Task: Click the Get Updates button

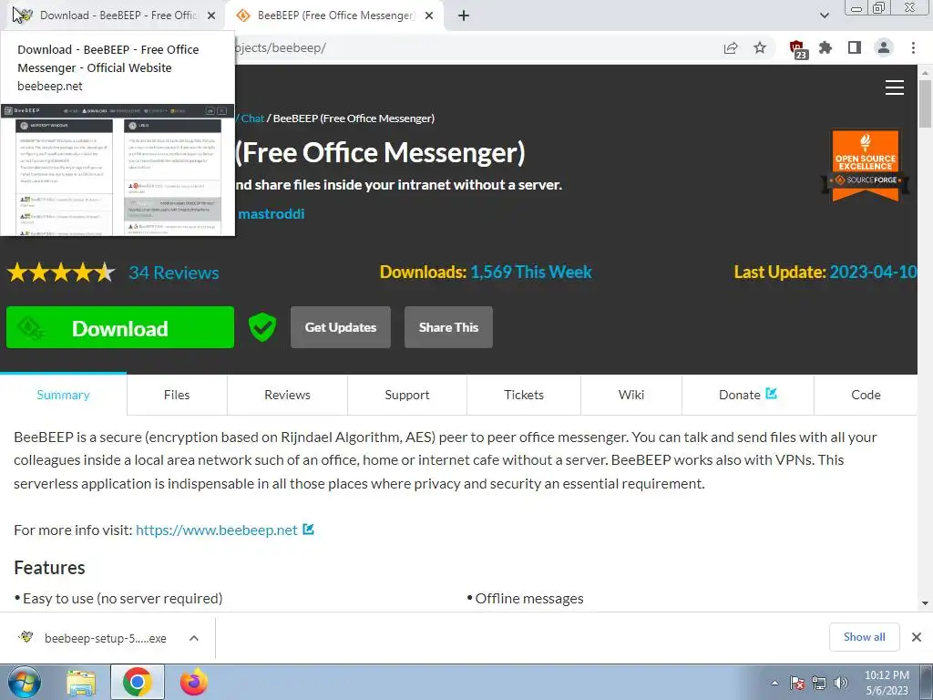Action: point(341,327)
